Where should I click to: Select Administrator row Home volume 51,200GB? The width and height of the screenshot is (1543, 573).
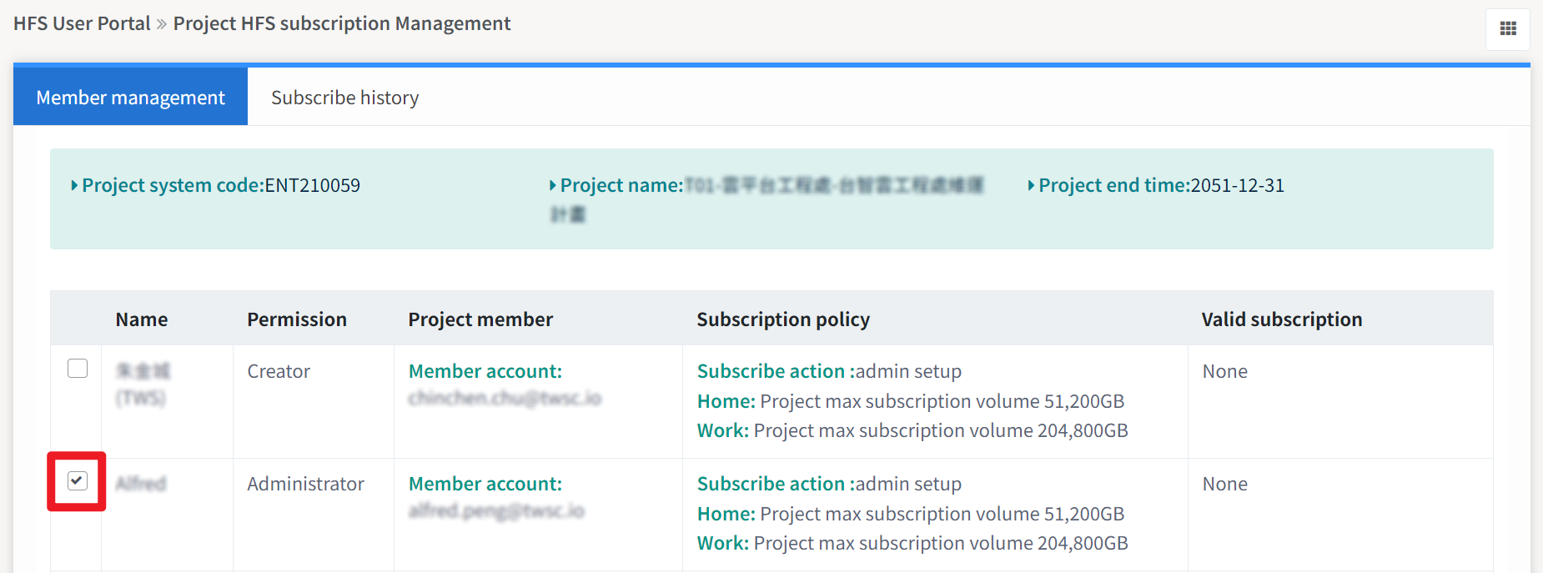911,514
